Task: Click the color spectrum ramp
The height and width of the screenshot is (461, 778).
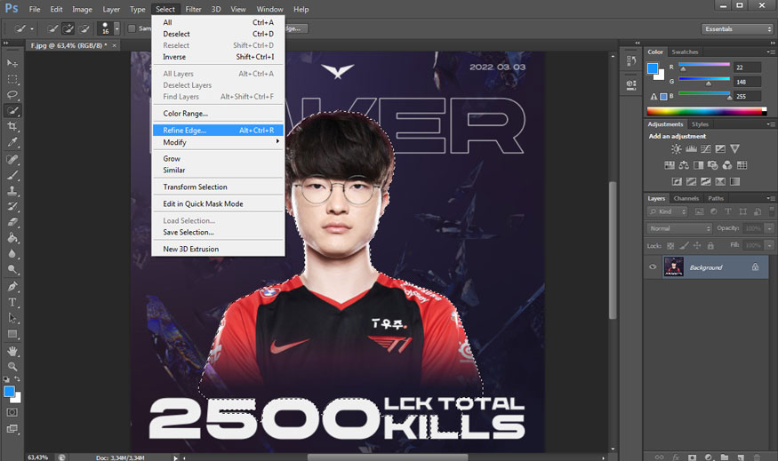Action: click(707, 112)
